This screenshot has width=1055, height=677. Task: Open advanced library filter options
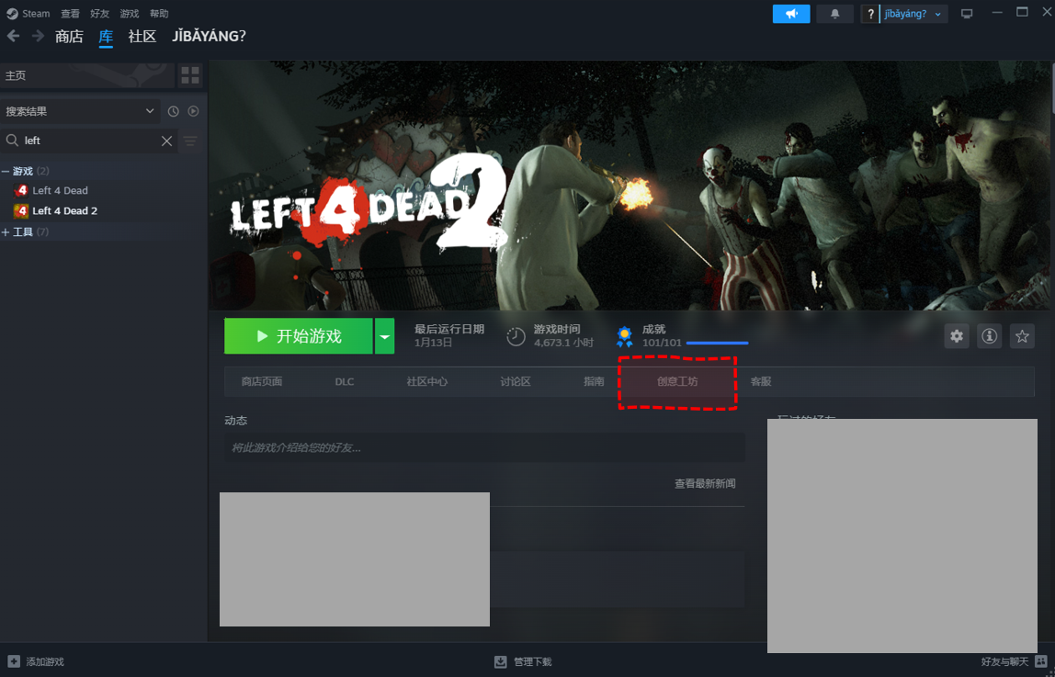pyautogui.click(x=191, y=141)
